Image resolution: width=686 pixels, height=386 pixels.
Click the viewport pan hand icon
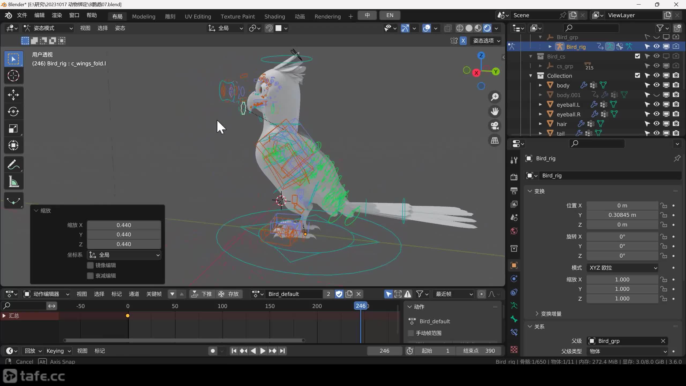pos(495,112)
